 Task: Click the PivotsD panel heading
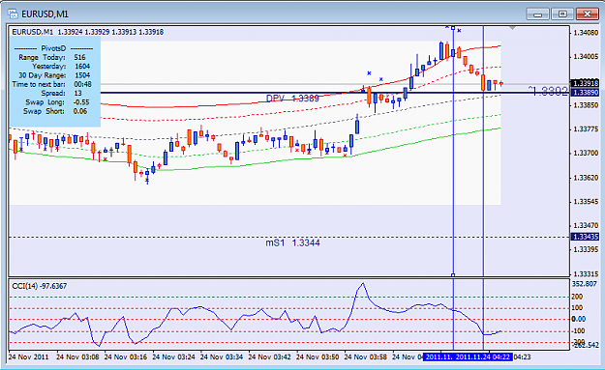click(x=53, y=48)
